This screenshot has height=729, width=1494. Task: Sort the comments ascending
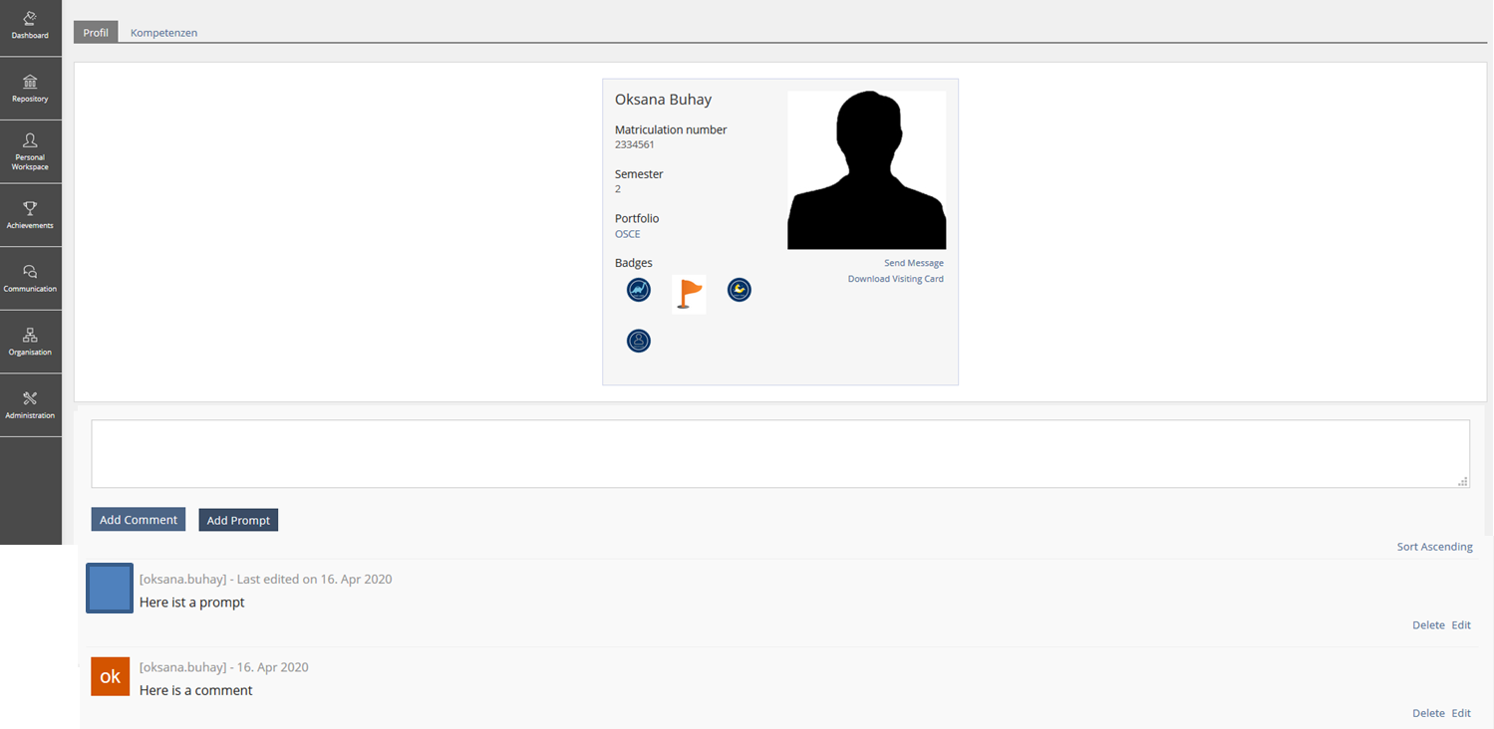click(x=1435, y=547)
